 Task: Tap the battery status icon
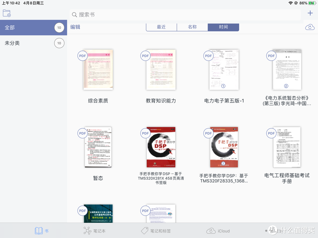[x=312, y=3]
